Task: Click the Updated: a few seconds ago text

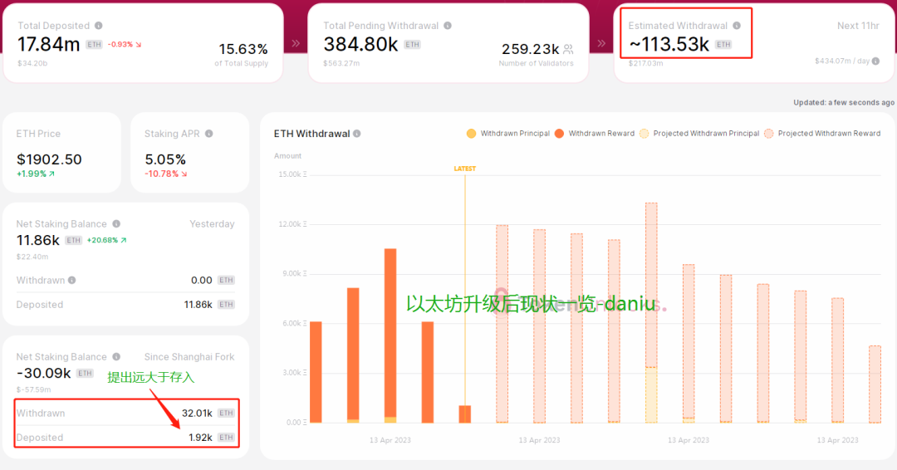Action: click(844, 103)
